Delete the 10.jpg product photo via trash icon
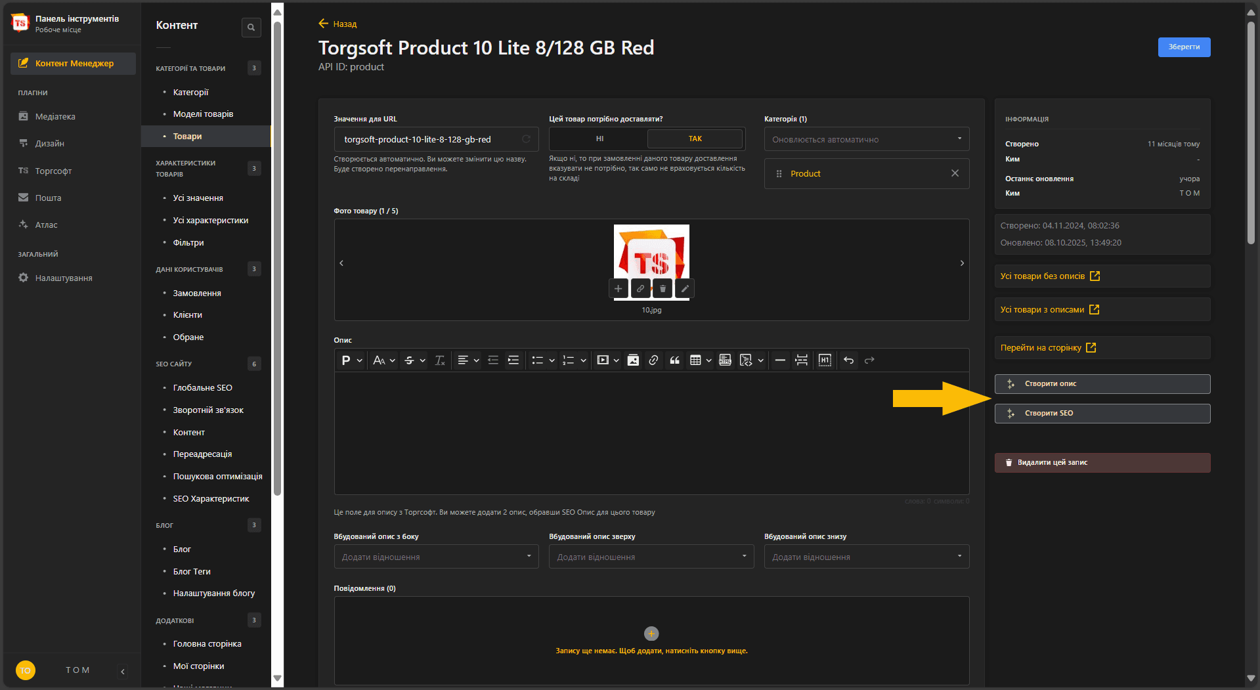The image size is (1260, 690). click(x=663, y=289)
